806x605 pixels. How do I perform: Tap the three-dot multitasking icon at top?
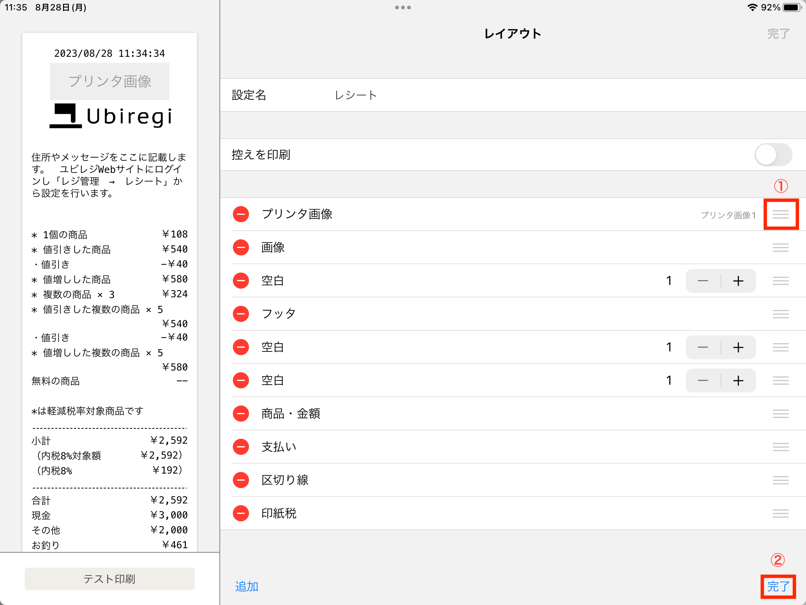[403, 7]
